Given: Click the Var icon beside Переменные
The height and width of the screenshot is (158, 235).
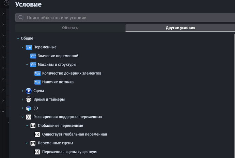Looking at the screenshot, I should (29, 47).
